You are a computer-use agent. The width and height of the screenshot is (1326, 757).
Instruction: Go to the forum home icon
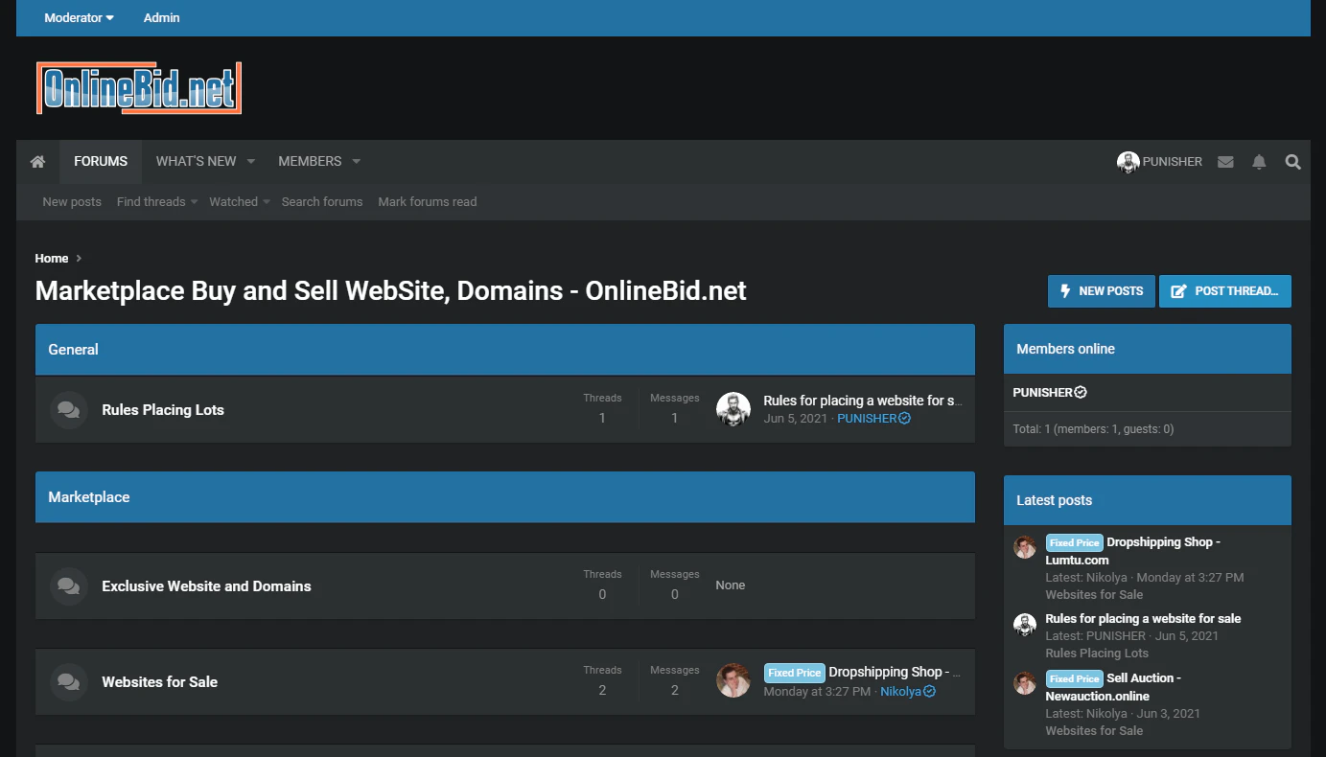(37, 162)
